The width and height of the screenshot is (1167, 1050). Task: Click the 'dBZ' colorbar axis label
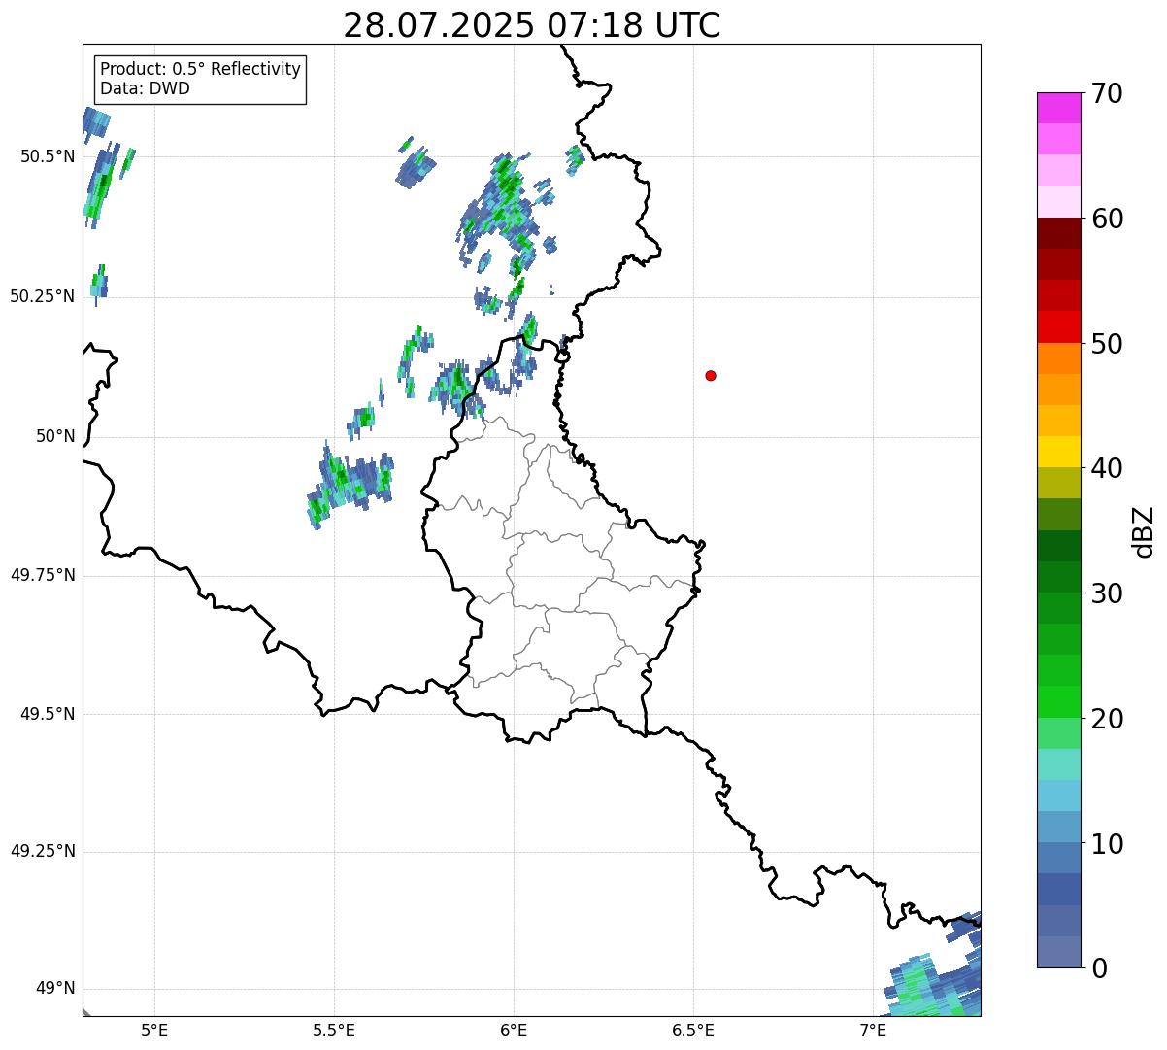tap(1145, 531)
